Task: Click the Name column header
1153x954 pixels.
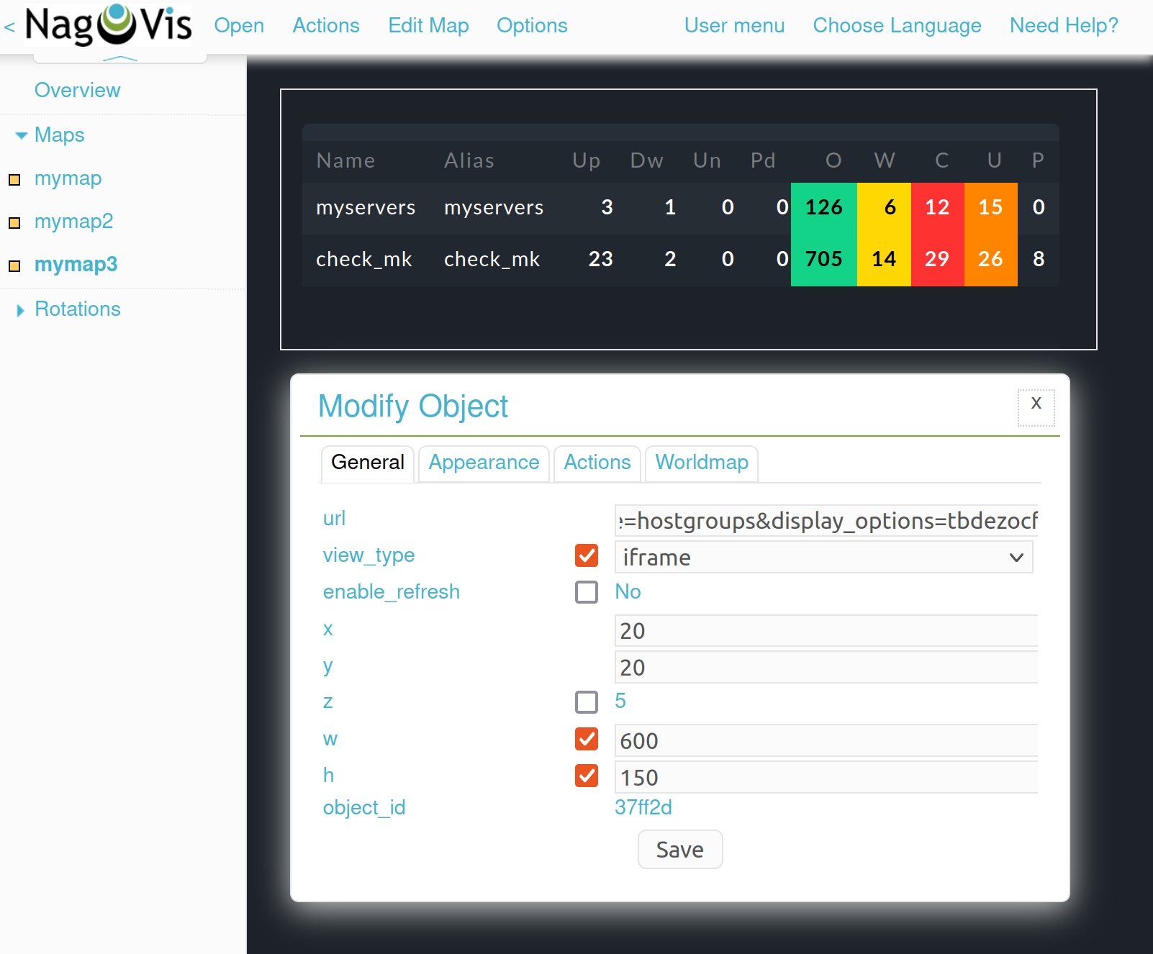Action: click(x=345, y=161)
